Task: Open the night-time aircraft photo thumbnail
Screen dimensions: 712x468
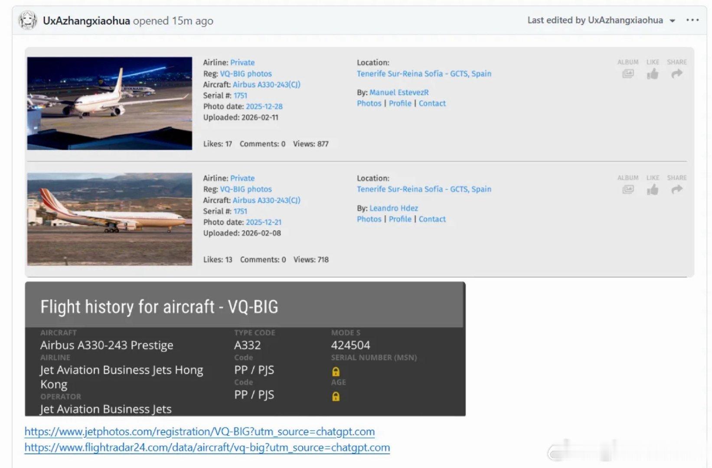Action: pos(110,103)
